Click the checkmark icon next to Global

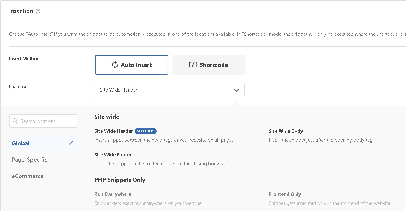(x=71, y=143)
